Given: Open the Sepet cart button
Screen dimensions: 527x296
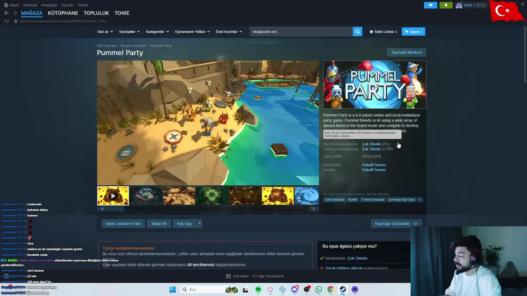Looking at the screenshot, I should pyautogui.click(x=413, y=32).
